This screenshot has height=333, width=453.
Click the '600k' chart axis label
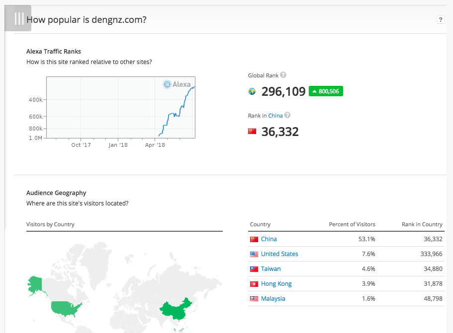tap(35, 117)
